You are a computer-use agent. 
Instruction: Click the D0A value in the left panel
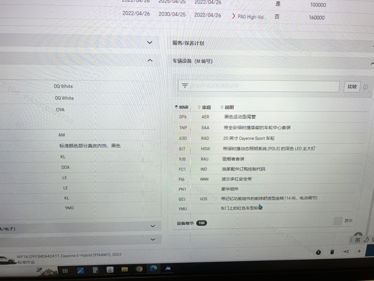(x=65, y=167)
